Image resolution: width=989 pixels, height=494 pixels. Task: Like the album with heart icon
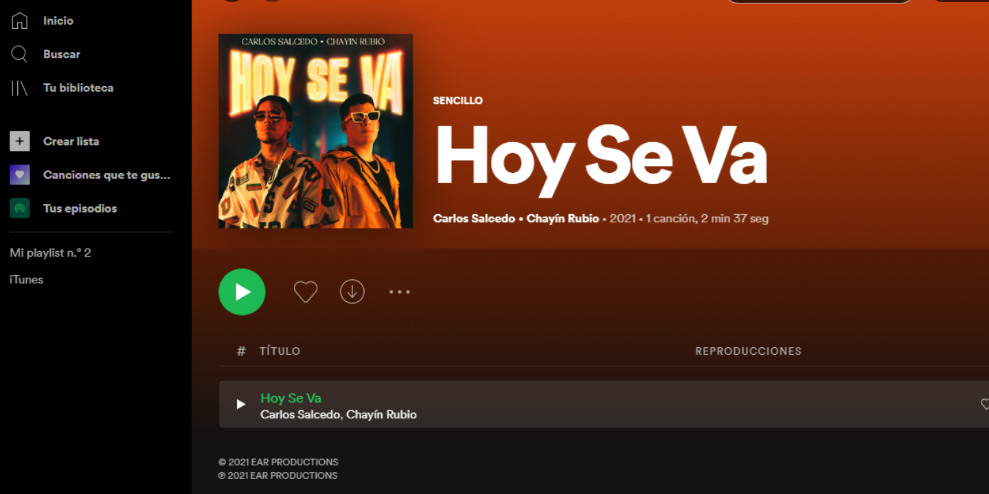tap(306, 292)
